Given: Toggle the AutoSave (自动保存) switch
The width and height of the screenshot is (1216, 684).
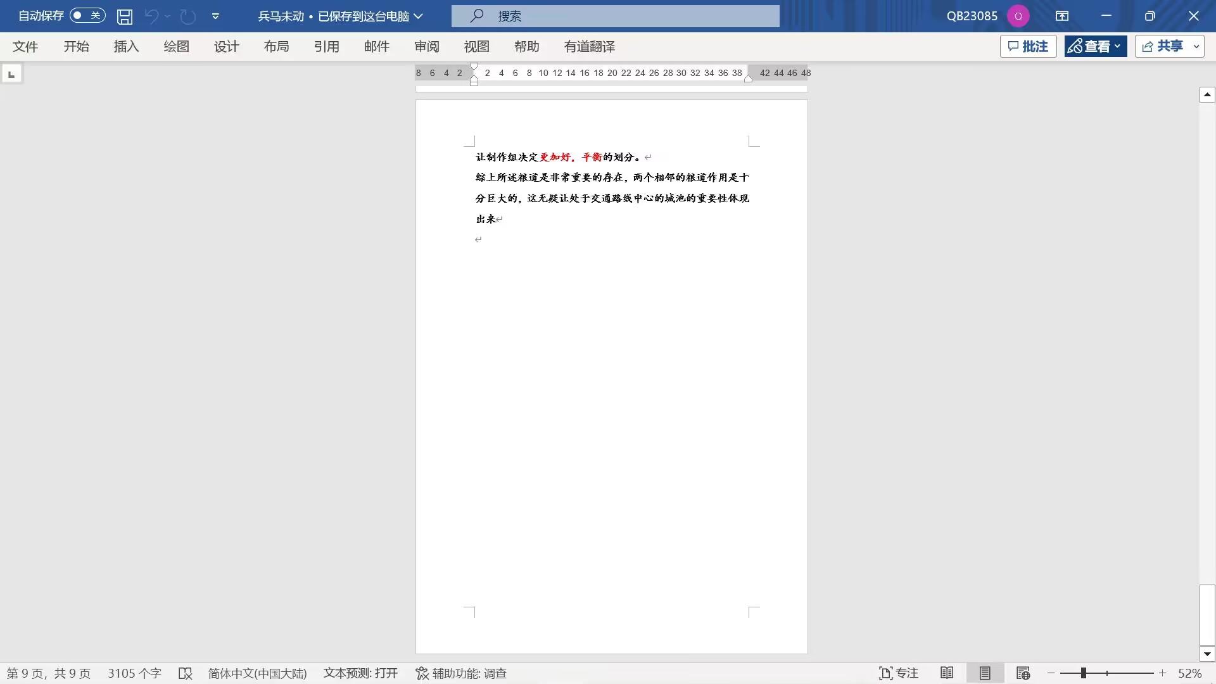Looking at the screenshot, I should coord(87,16).
